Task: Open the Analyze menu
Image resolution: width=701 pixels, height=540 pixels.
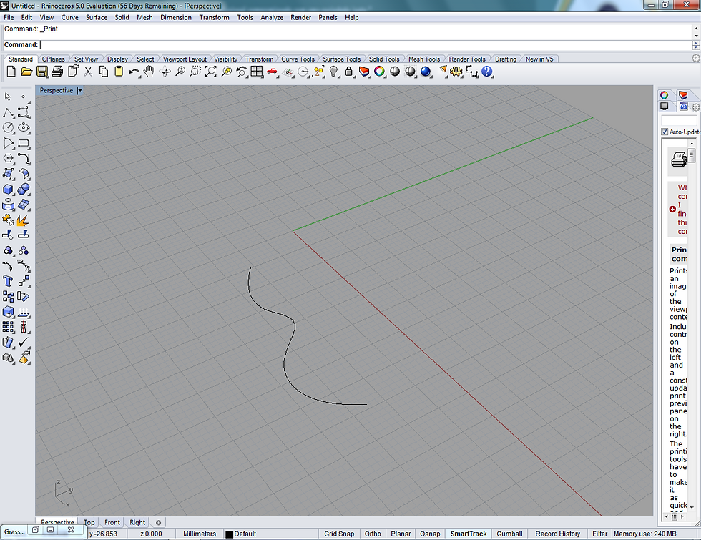Action: pos(272,17)
